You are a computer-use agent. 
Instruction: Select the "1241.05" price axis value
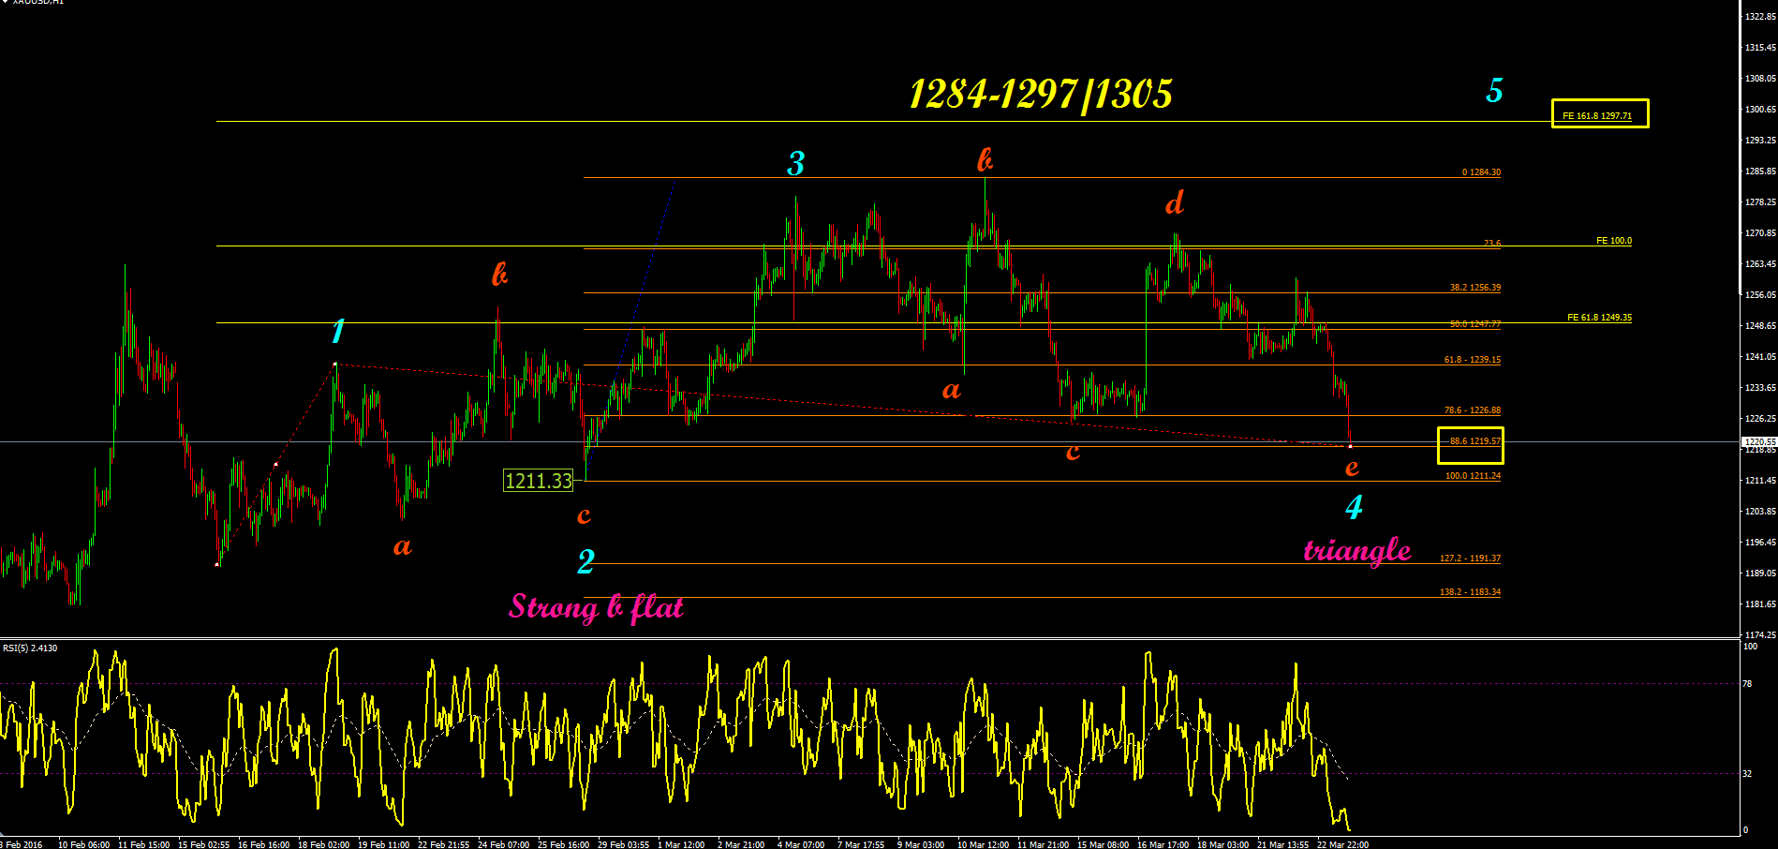coord(1760,357)
